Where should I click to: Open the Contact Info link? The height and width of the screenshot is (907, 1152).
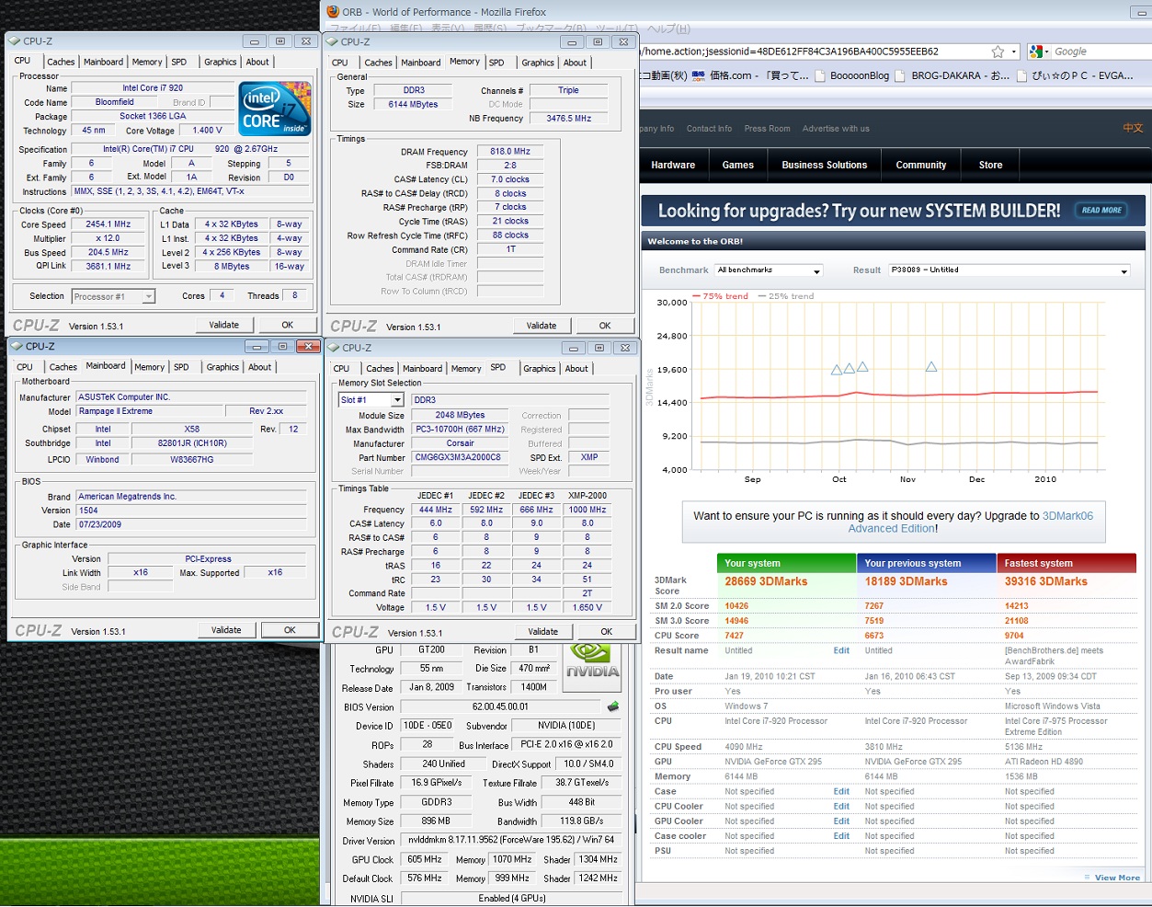click(x=709, y=129)
